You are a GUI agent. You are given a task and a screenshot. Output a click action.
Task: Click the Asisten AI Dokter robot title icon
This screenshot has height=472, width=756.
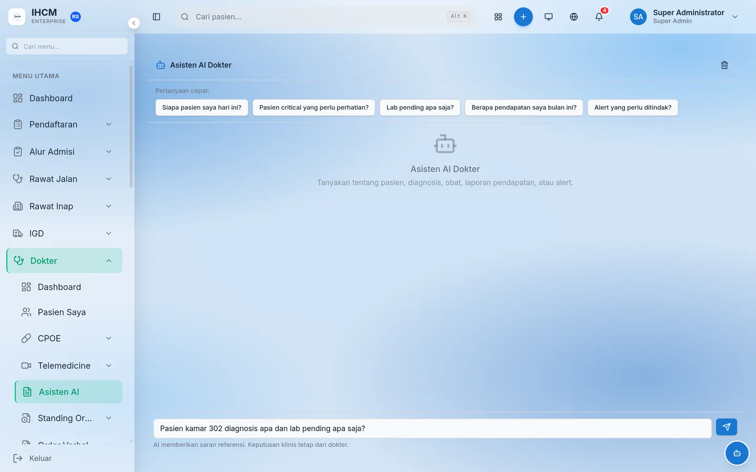pyautogui.click(x=161, y=65)
